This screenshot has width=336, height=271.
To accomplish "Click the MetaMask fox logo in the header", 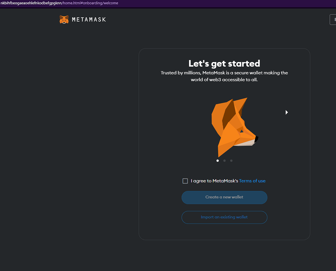I will click(x=64, y=19).
